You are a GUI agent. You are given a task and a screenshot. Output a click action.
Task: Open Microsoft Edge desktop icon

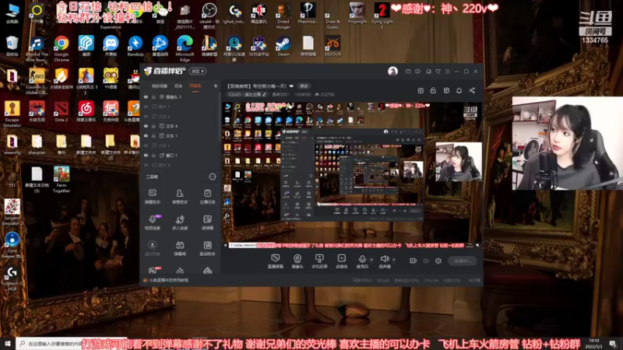point(185,47)
